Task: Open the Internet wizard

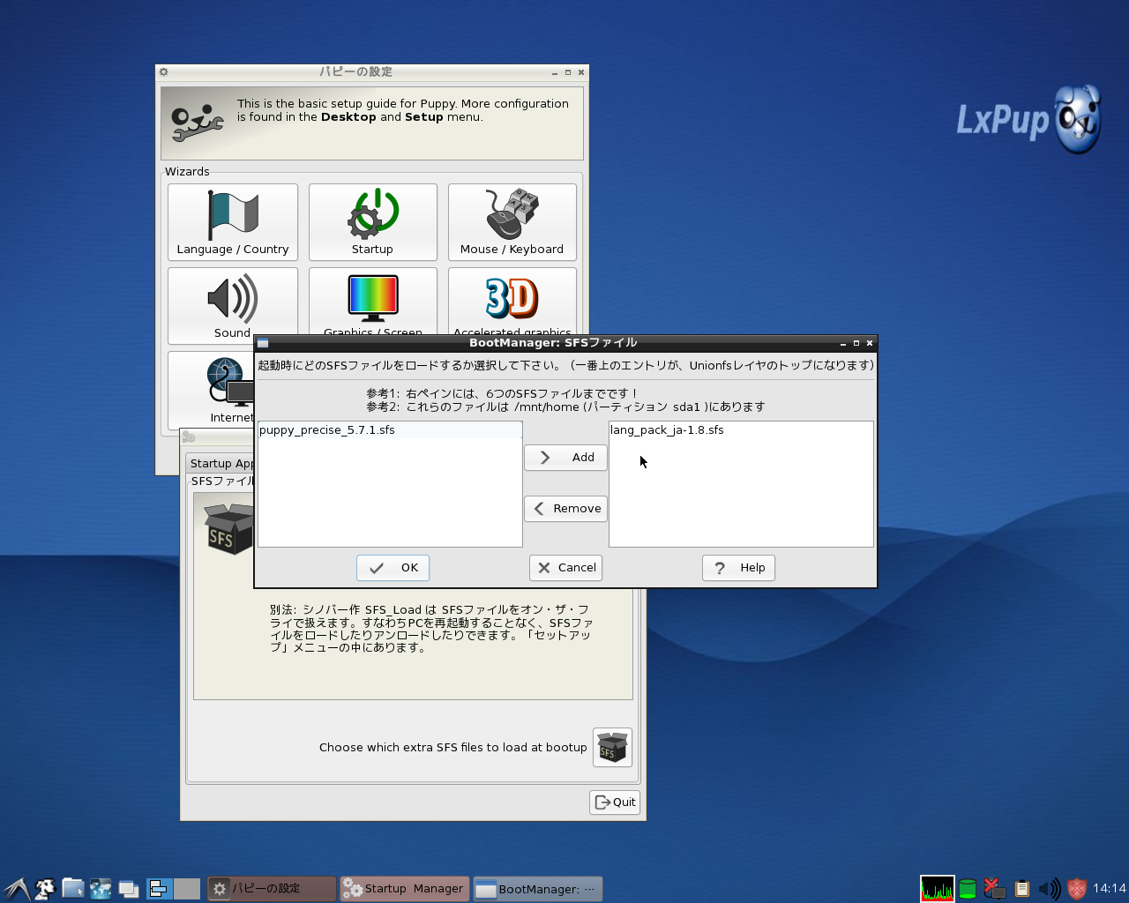Action: 212,389
